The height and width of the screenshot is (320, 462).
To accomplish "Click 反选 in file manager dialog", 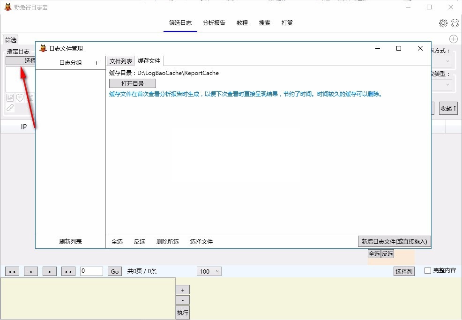I will pyautogui.click(x=139, y=242).
